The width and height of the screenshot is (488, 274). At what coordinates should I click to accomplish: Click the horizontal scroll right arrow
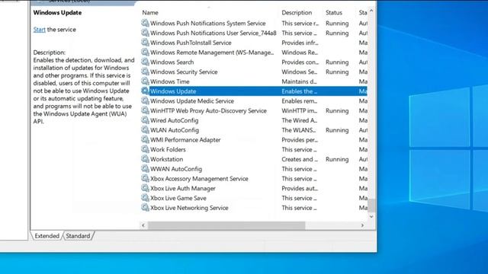[362, 225]
